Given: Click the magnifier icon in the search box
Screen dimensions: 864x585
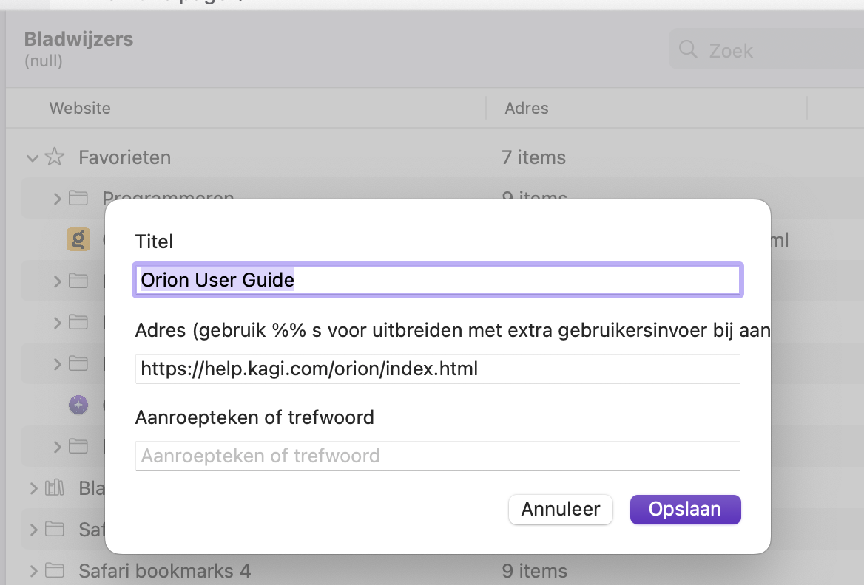Looking at the screenshot, I should point(688,49).
